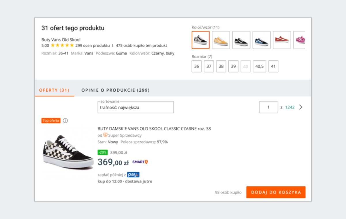Select size 36
Screen dimensions: 346x219
197,66
